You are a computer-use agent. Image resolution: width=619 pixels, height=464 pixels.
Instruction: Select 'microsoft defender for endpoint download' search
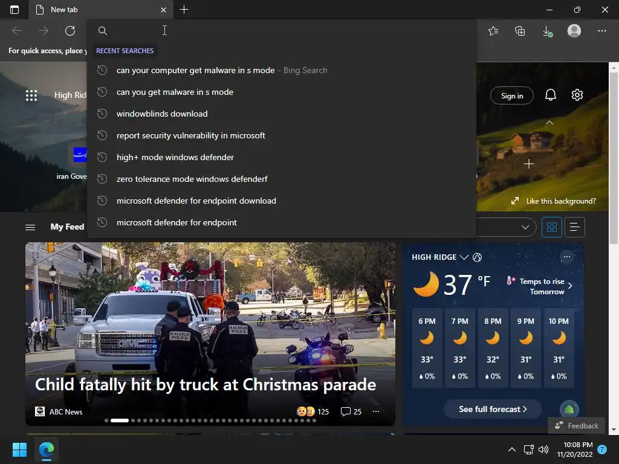point(281,201)
